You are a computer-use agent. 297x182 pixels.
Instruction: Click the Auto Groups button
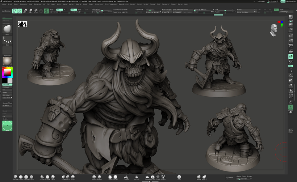pos(166,9)
